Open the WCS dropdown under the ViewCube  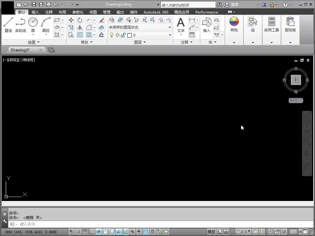pos(296,100)
